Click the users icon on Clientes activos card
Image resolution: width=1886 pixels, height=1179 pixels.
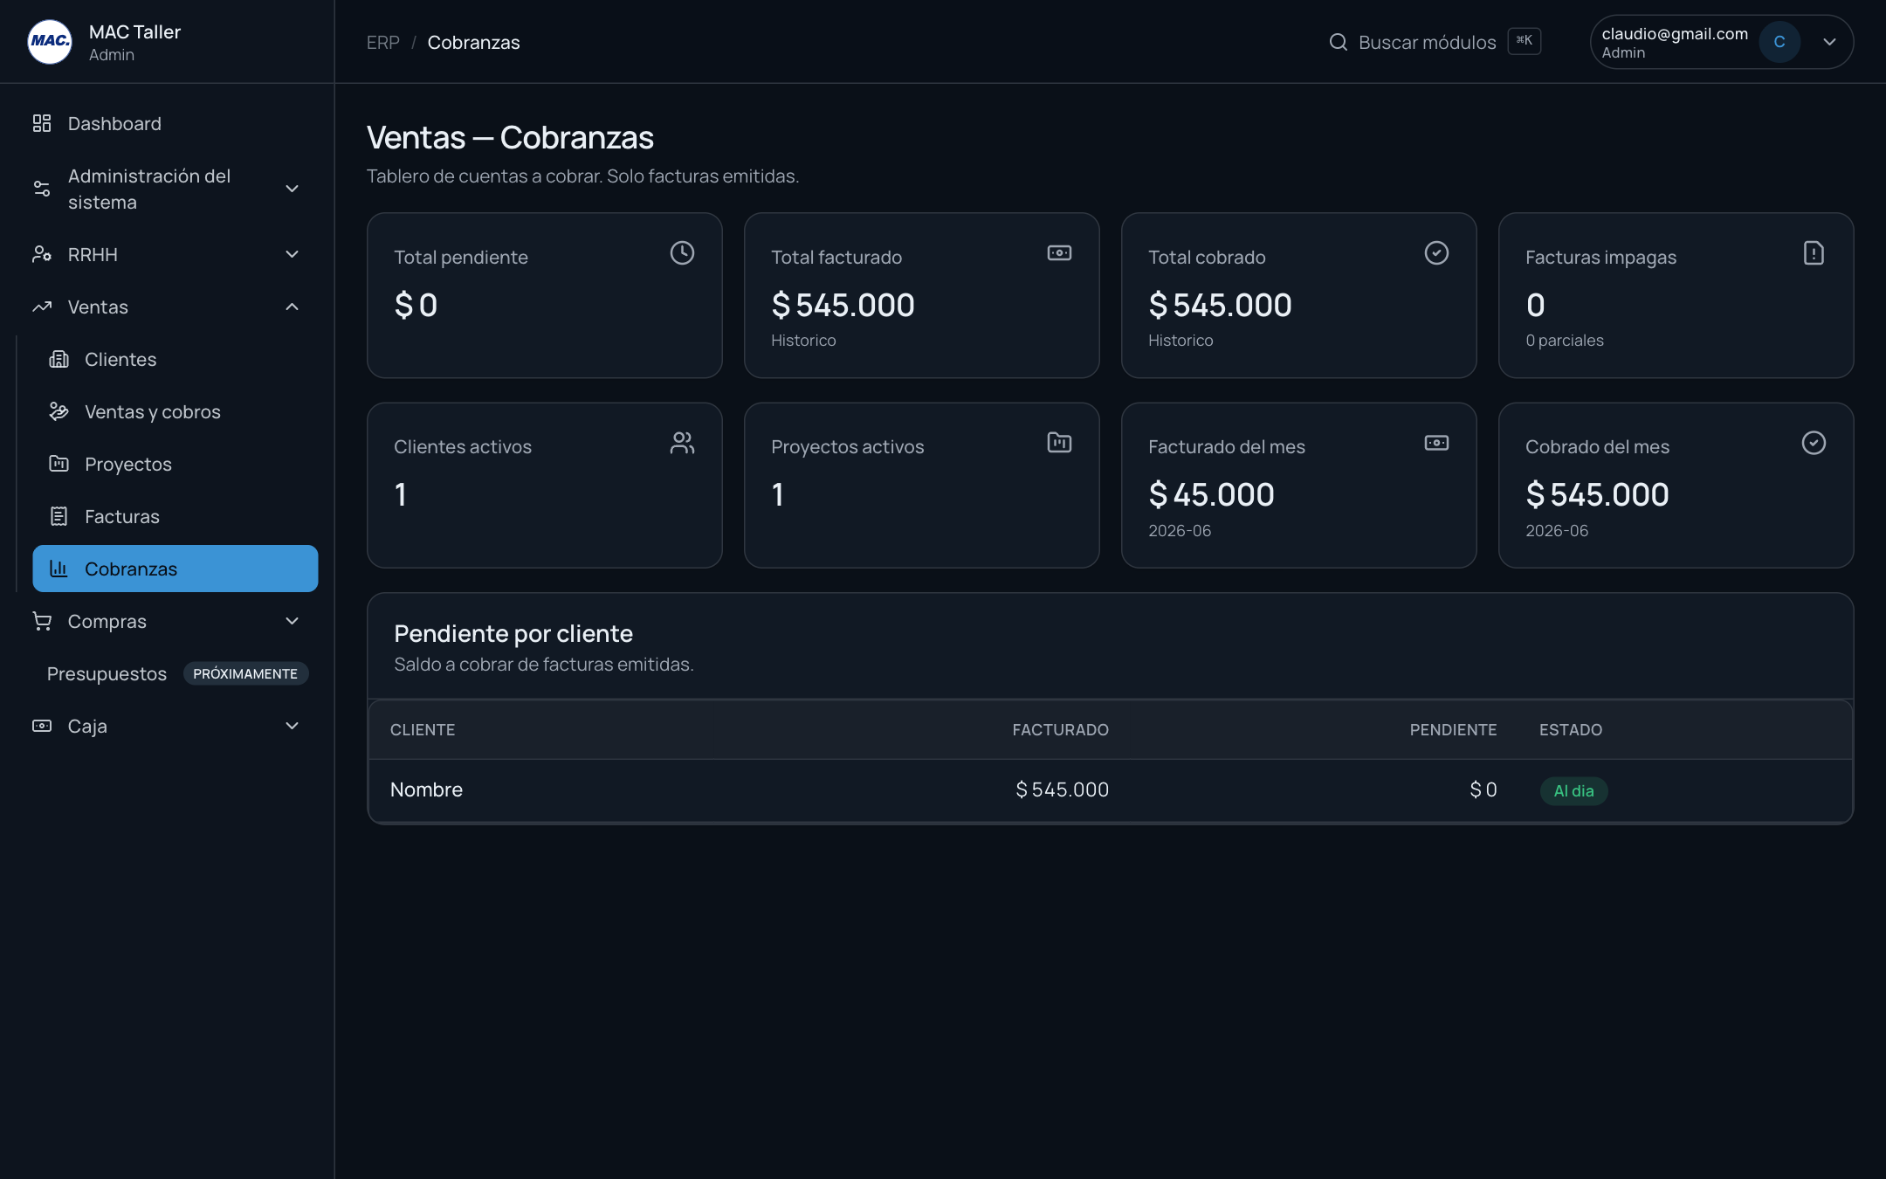[682, 443]
